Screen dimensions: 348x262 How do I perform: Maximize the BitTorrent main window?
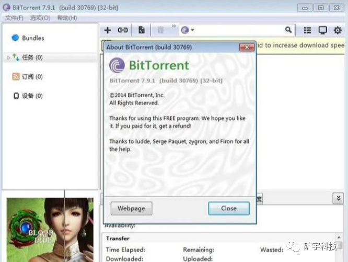(x=321, y=8)
